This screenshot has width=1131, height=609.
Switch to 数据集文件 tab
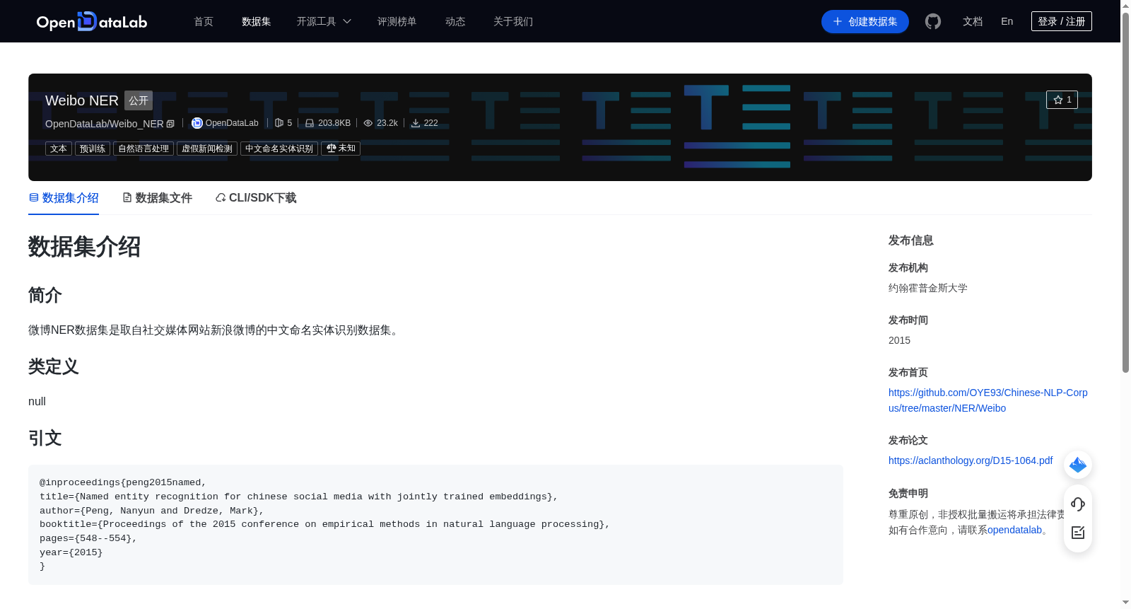pos(157,198)
